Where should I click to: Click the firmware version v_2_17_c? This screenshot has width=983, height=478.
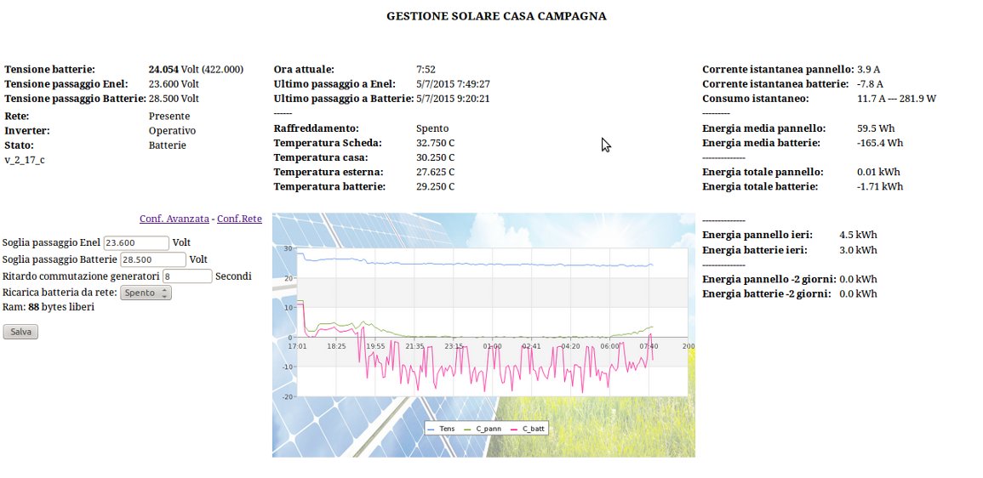coord(25,161)
